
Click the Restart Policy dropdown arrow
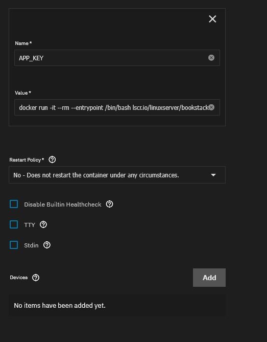click(213, 175)
